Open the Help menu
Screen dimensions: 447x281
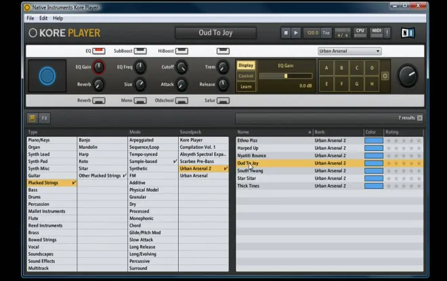tap(58, 18)
